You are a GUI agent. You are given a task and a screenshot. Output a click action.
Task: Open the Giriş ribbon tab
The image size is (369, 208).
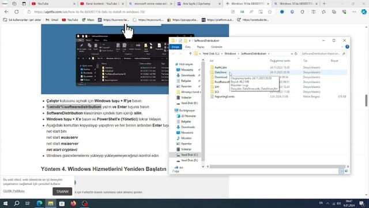[187, 47]
